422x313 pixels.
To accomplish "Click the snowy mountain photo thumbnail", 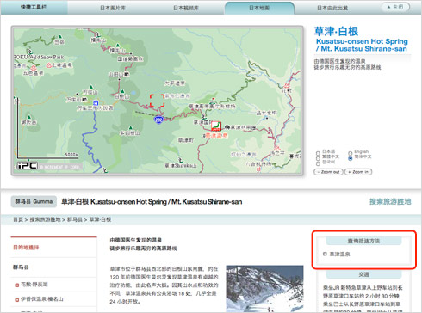I will tap(264, 289).
